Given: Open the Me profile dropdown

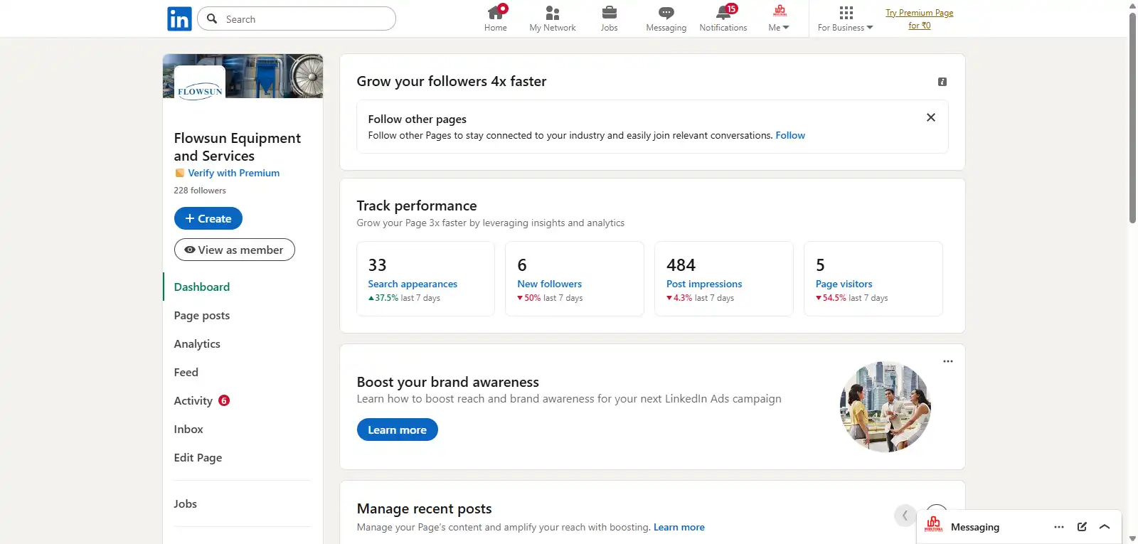Looking at the screenshot, I should click(780, 18).
